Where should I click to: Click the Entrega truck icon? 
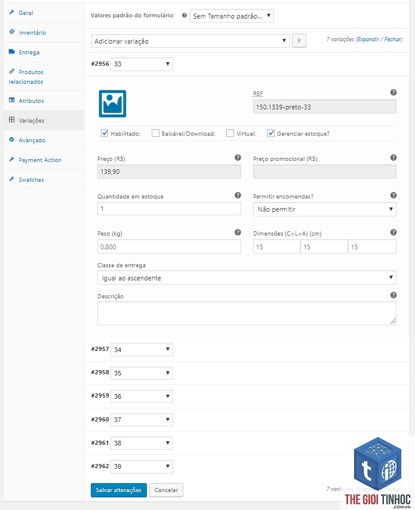click(12, 51)
